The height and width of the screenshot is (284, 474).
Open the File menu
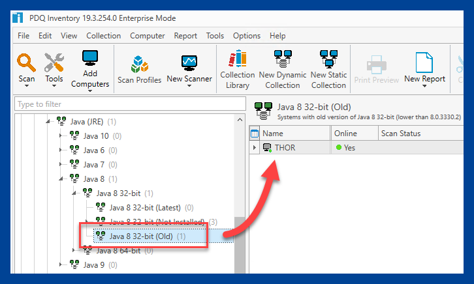[24, 36]
